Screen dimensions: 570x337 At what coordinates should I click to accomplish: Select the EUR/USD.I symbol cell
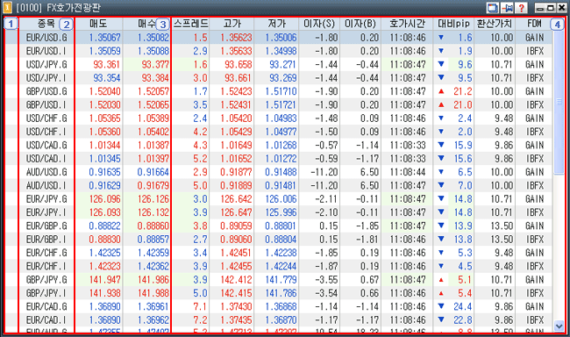coord(46,51)
